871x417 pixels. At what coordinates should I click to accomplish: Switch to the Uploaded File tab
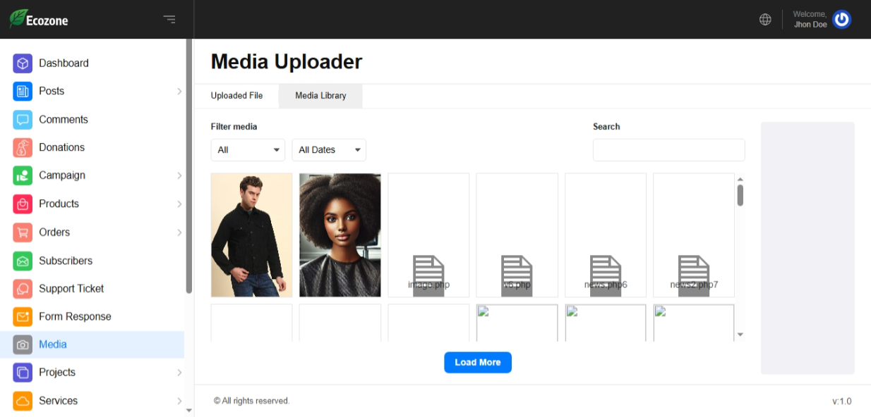click(236, 96)
